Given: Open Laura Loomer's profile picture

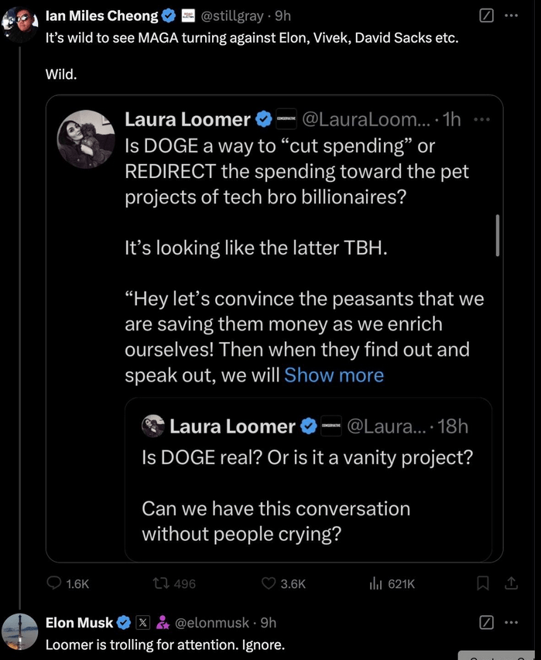Looking at the screenshot, I should [x=87, y=138].
